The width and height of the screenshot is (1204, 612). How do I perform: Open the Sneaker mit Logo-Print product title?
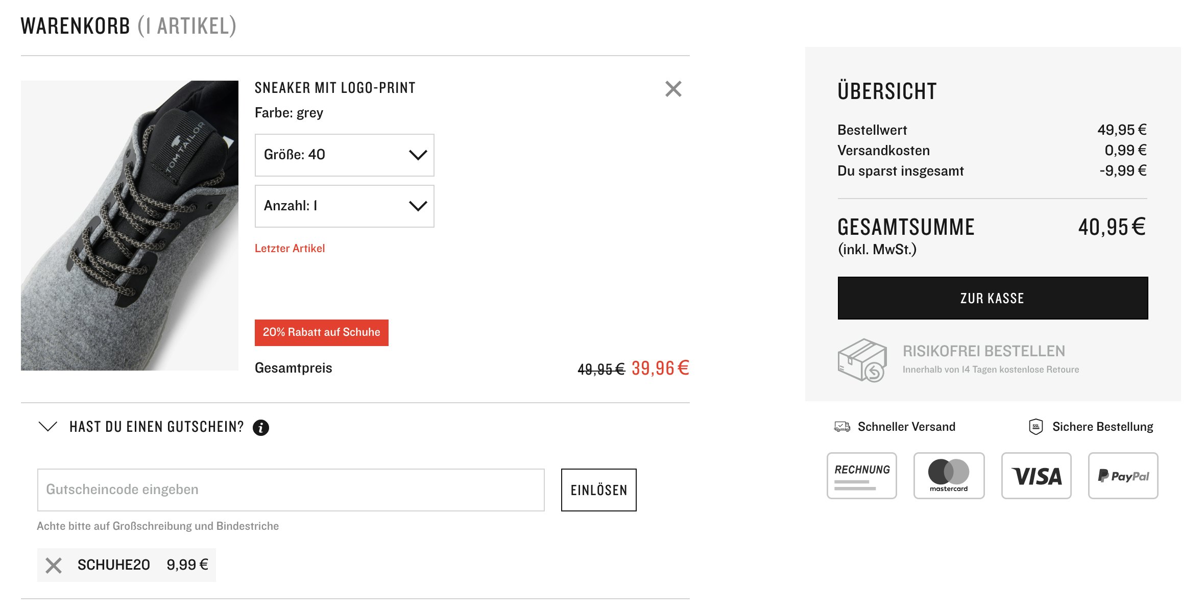coord(335,88)
